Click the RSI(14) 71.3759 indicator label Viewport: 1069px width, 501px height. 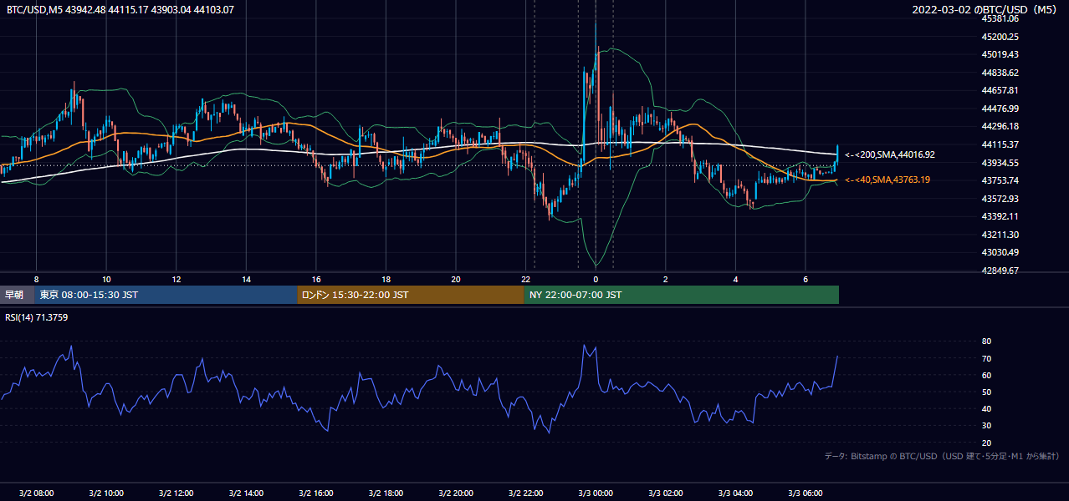(36, 316)
